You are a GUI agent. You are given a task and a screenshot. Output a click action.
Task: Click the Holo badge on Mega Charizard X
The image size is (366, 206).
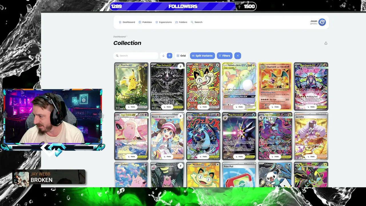pyautogui.click(x=203, y=157)
